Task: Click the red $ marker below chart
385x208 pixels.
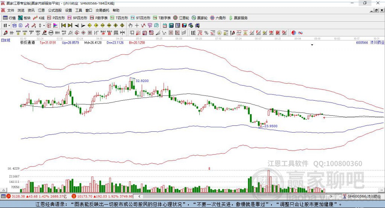Action: point(209,169)
